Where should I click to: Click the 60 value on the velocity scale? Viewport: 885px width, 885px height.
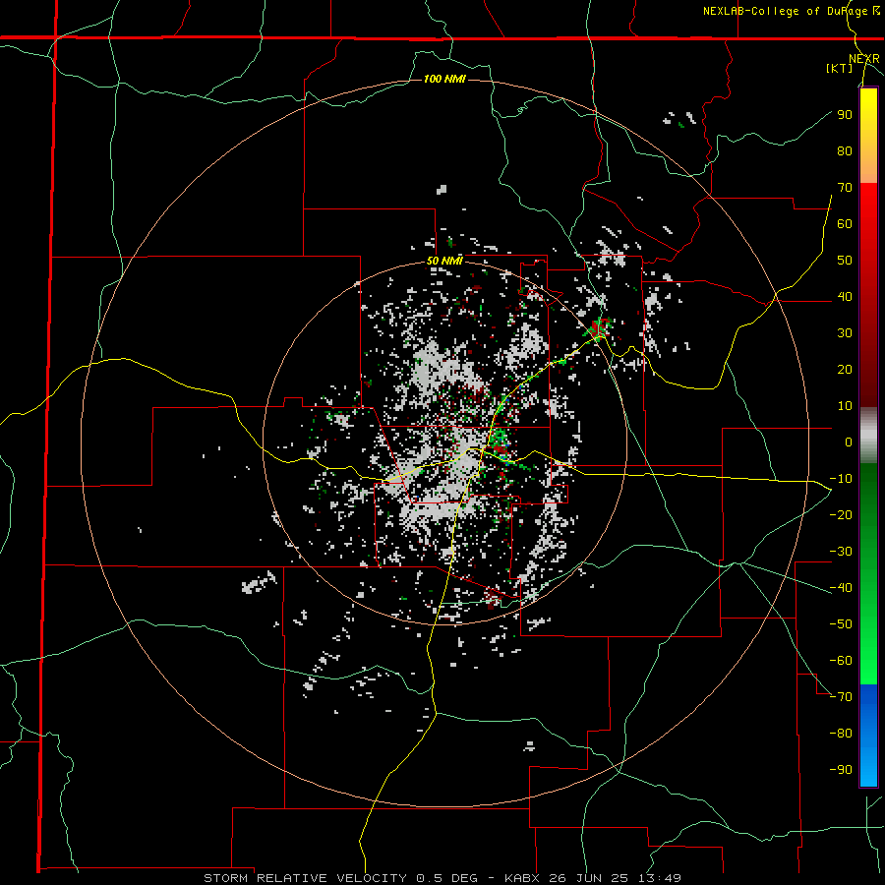click(x=845, y=223)
